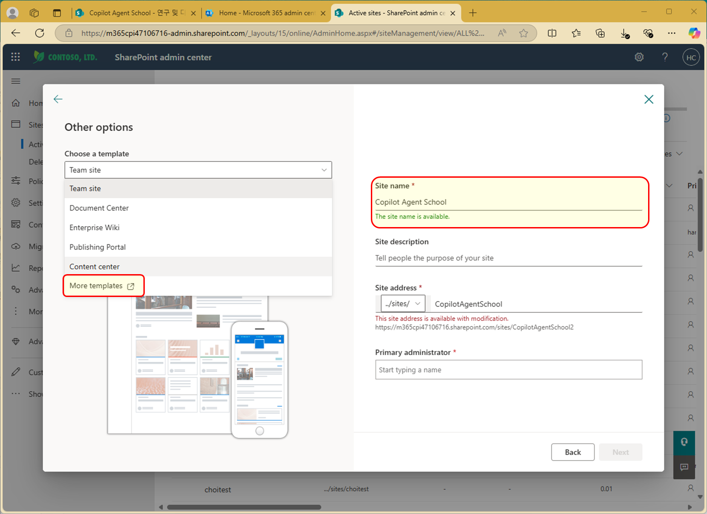Toggle the Read aloud icon in address bar
707x514 pixels.
(x=502, y=33)
